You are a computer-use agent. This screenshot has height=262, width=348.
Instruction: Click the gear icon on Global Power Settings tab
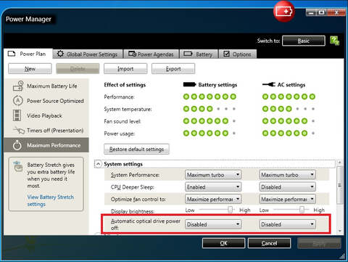coord(60,54)
